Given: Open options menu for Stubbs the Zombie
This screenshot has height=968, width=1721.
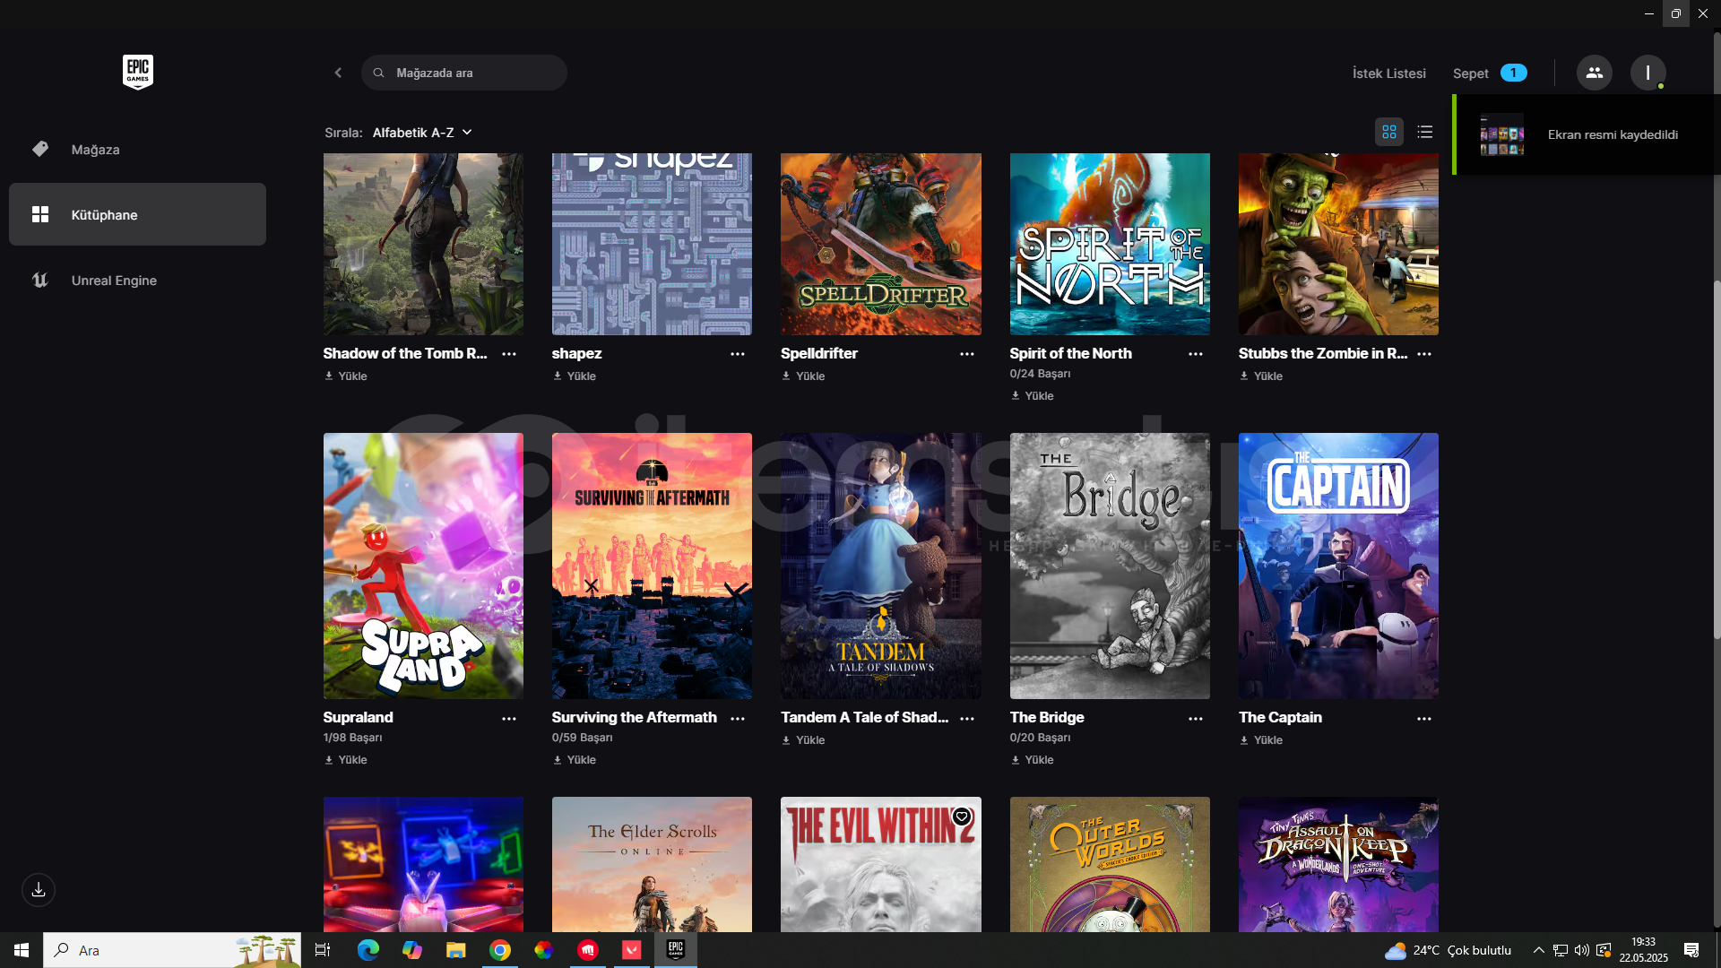Looking at the screenshot, I should tap(1424, 354).
